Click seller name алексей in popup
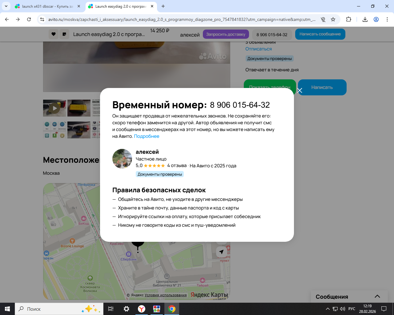Image resolution: width=394 pixels, height=315 pixels. (147, 152)
